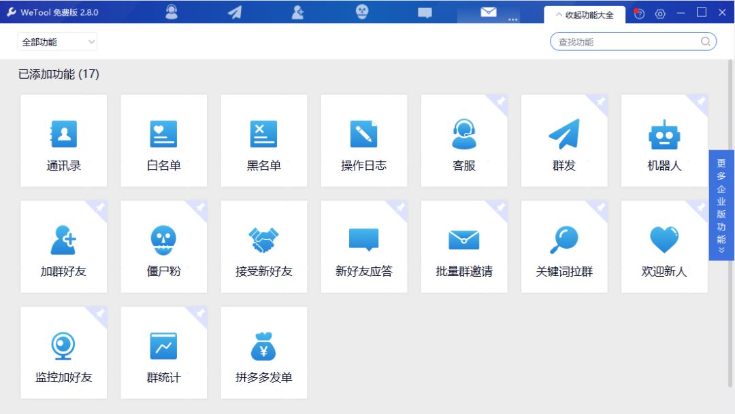
Task: Click the add-friend toolbar icon in title bar
Action: point(297,12)
